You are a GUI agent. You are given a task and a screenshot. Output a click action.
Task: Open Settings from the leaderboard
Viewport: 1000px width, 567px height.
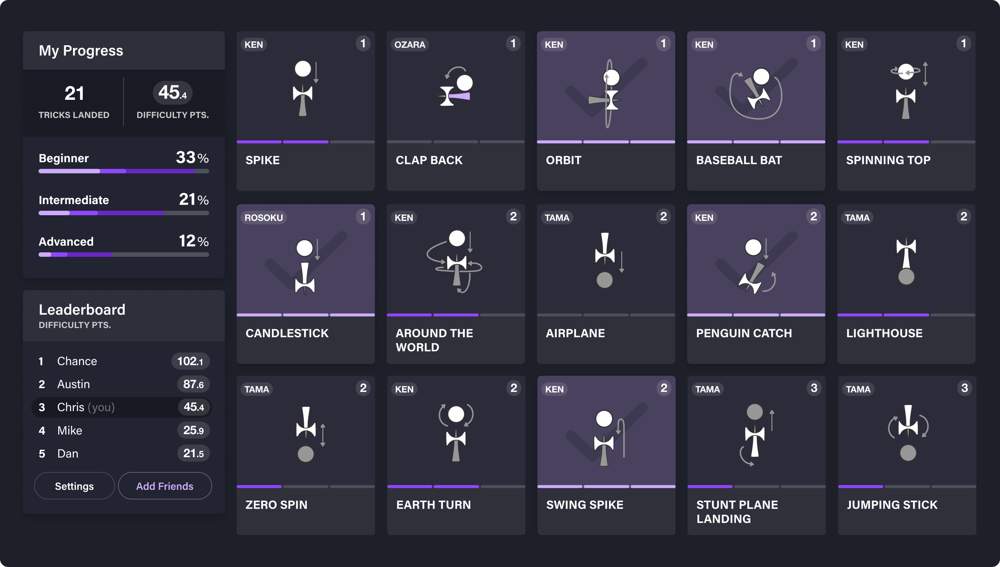click(74, 486)
